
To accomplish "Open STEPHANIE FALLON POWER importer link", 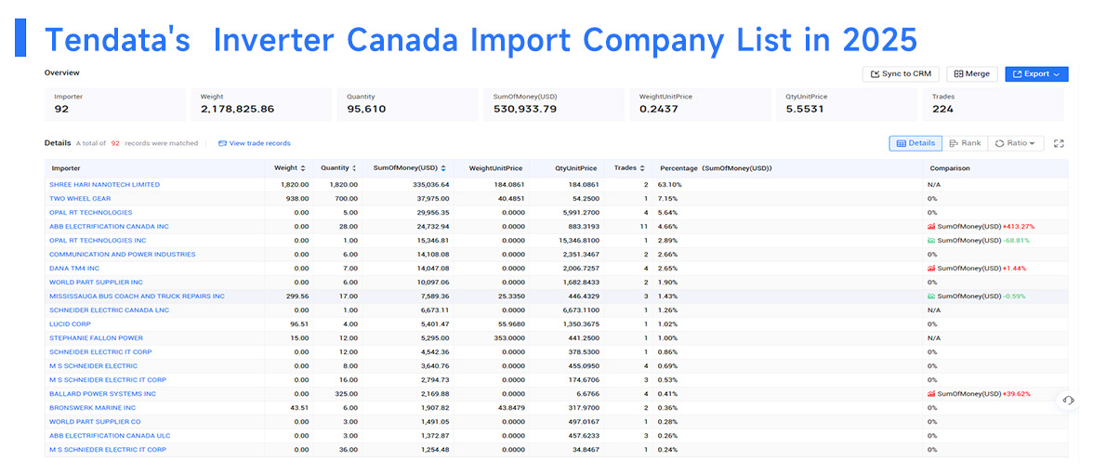I will (x=96, y=338).
